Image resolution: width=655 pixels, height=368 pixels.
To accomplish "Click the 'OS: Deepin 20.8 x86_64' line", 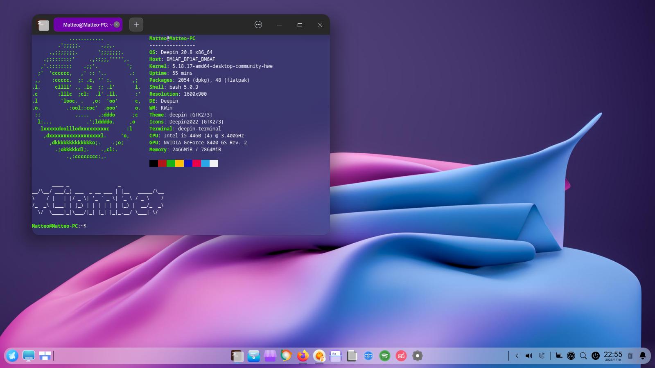I will 181,52.
